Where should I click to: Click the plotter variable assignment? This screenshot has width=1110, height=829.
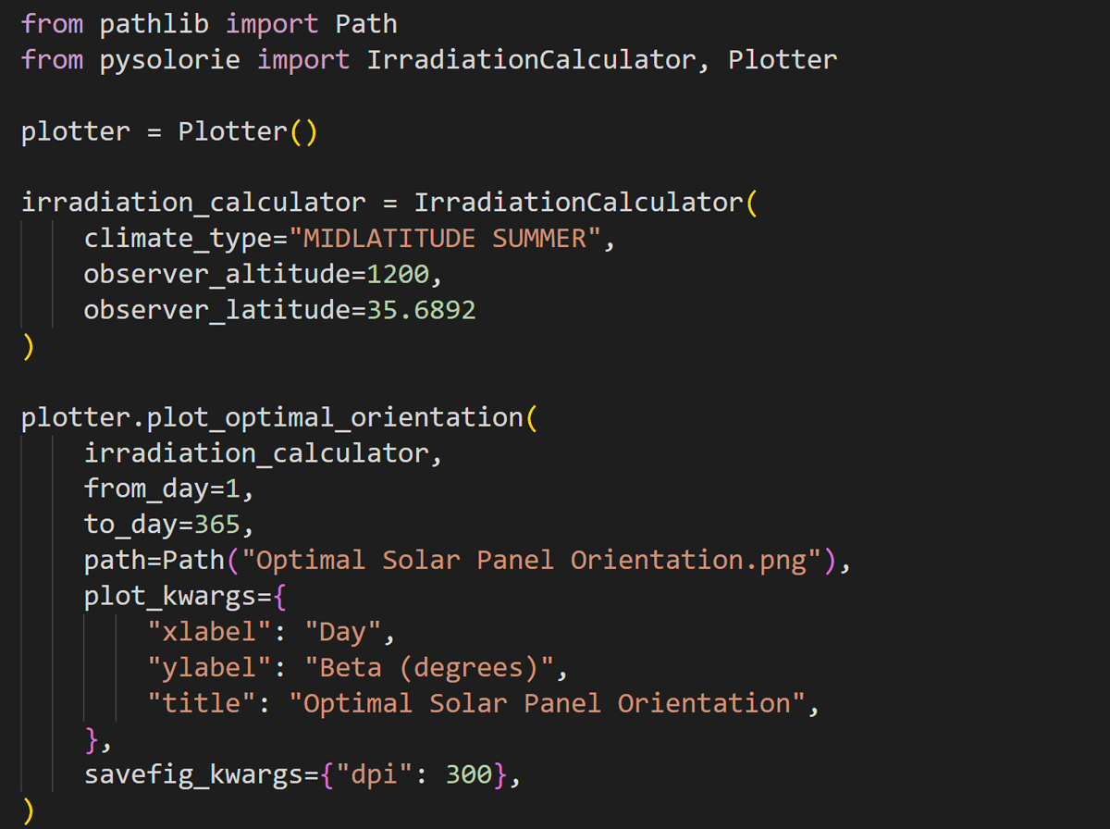tap(74, 130)
